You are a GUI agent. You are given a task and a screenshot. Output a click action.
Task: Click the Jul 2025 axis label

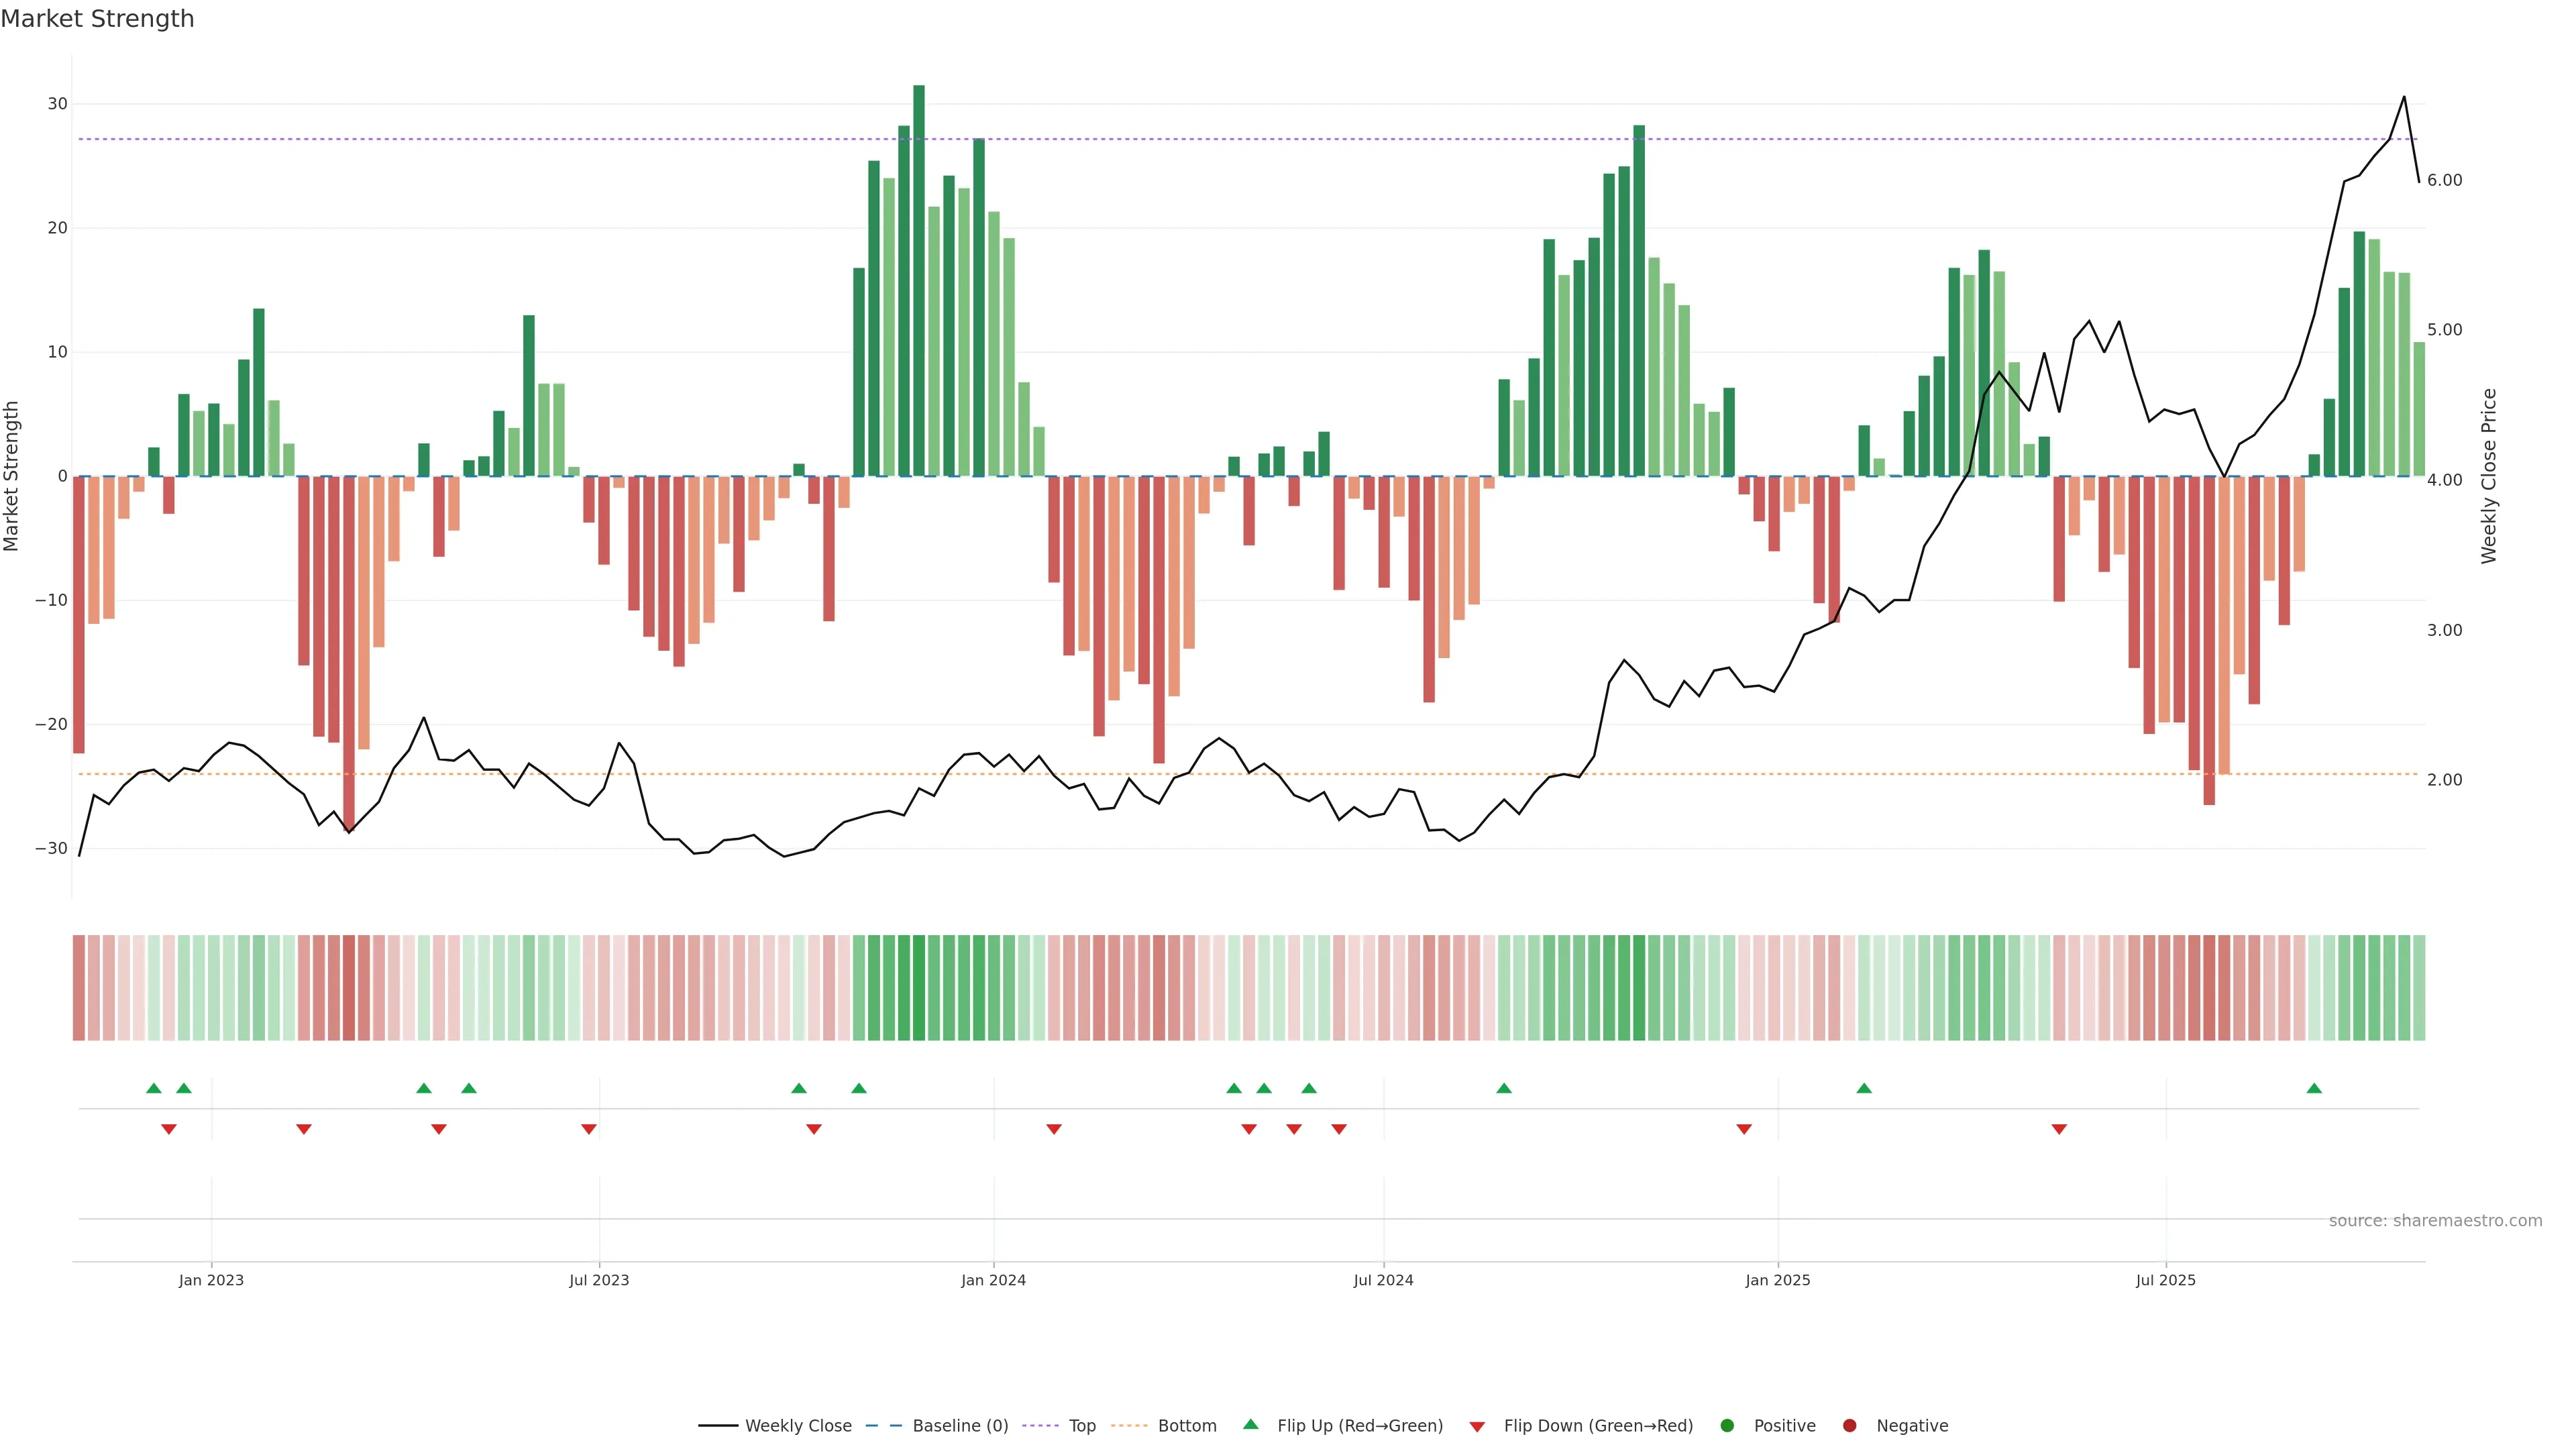[2165, 1280]
